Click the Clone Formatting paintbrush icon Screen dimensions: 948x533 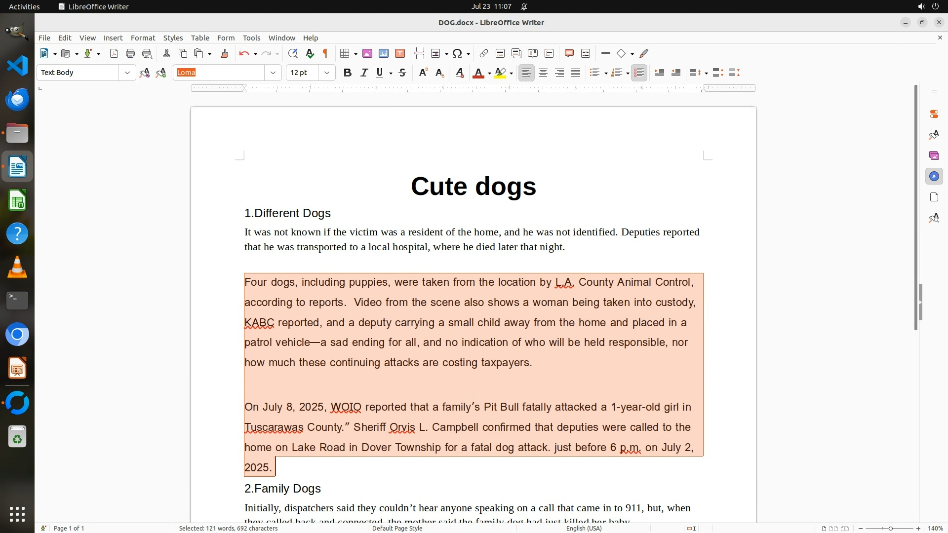pos(225,54)
